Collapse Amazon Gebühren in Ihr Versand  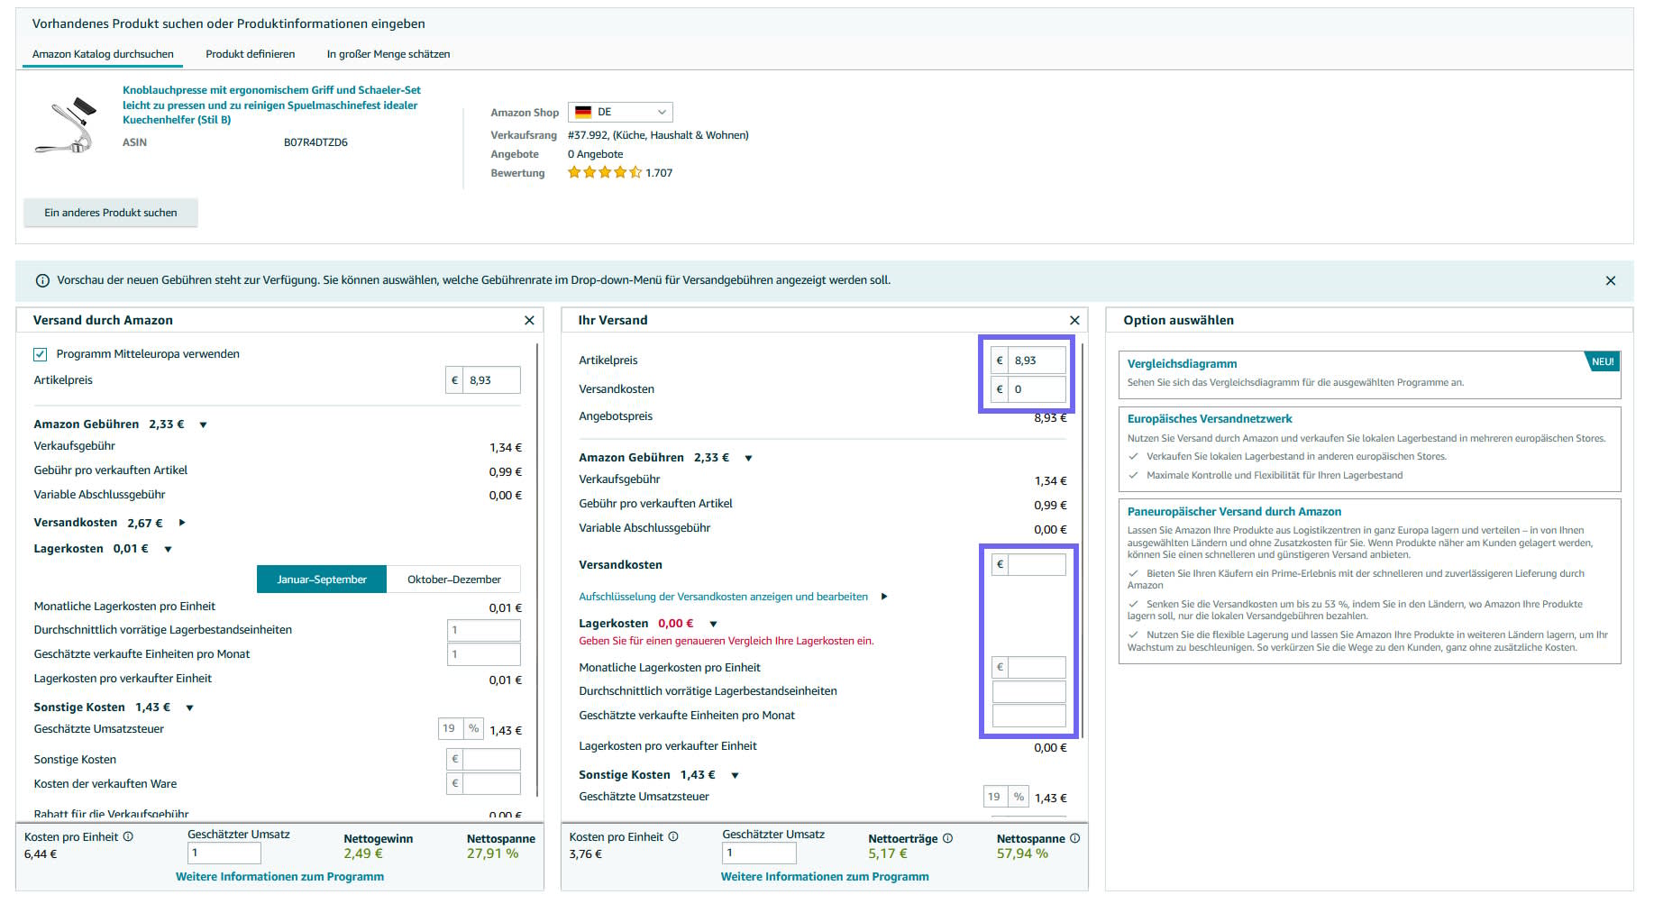pos(749,458)
